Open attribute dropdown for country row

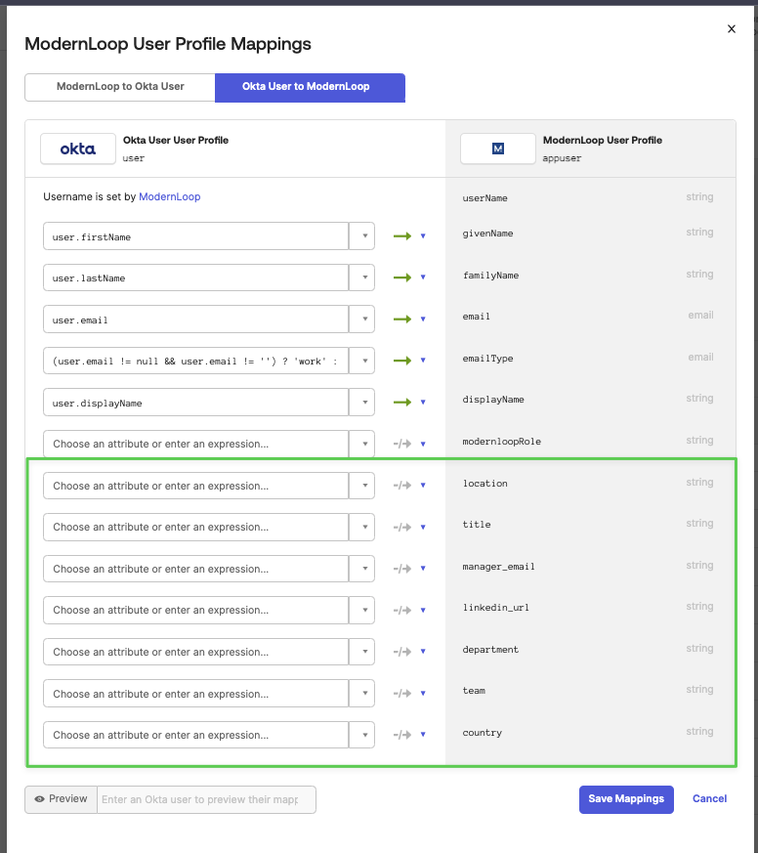pyautogui.click(x=361, y=735)
